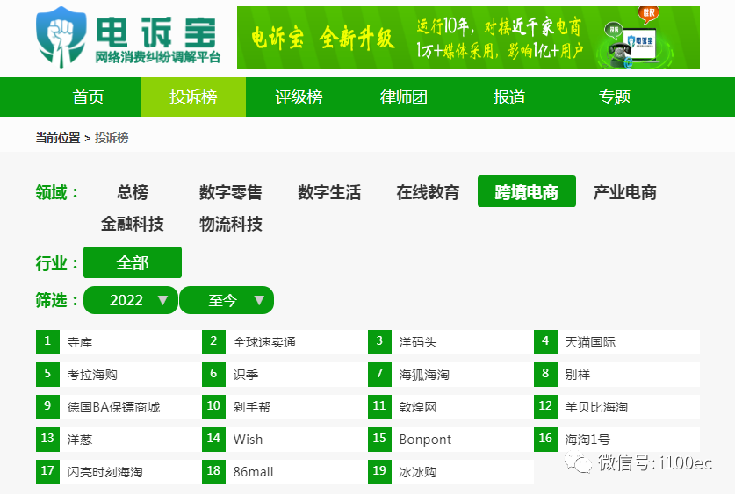Screen dimensions: 735x494
Task: Click the 投诉榜 breadcrumb link
Action: [x=112, y=138]
